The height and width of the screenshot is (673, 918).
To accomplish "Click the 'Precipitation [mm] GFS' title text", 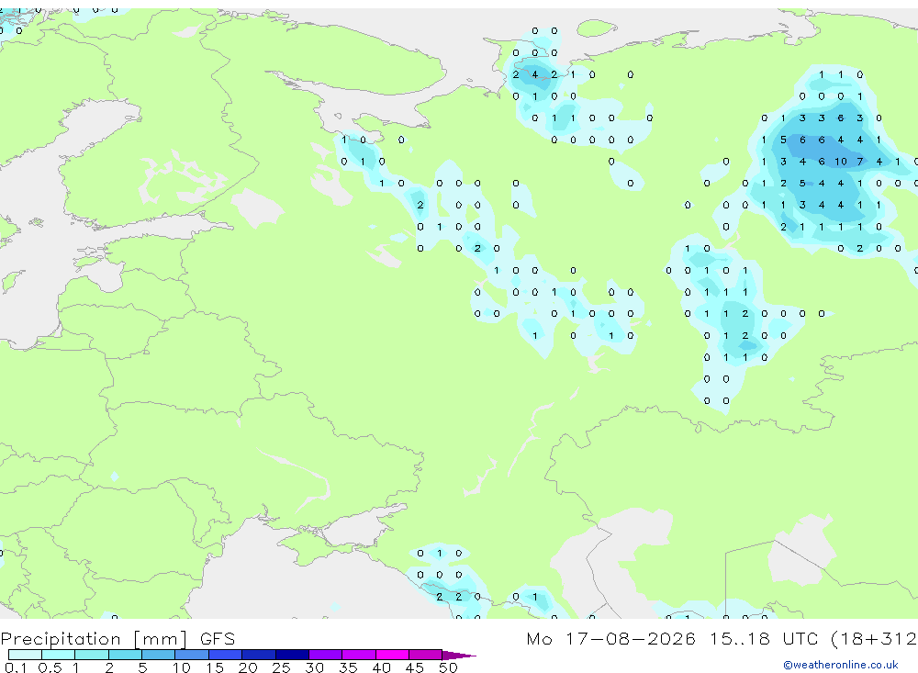I will [x=118, y=639].
